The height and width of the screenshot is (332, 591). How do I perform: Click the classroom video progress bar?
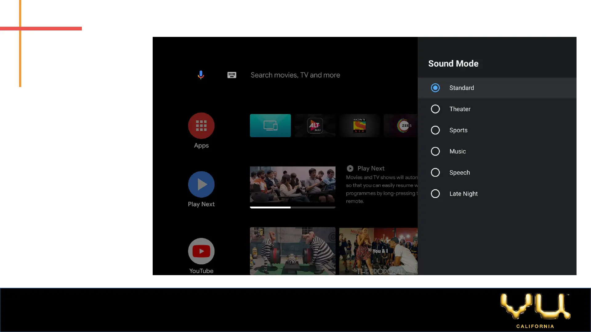(x=292, y=207)
